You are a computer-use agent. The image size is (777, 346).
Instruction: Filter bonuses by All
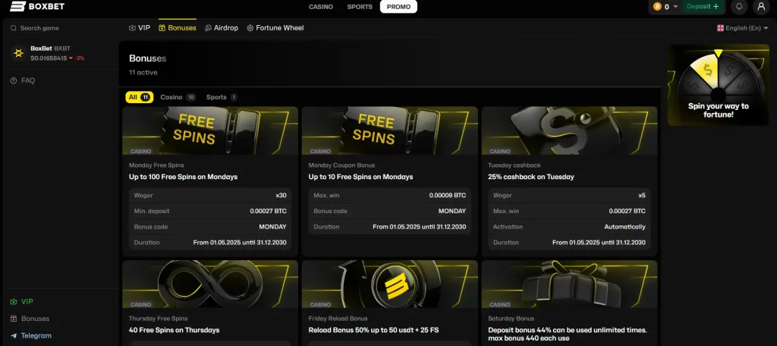(x=140, y=97)
